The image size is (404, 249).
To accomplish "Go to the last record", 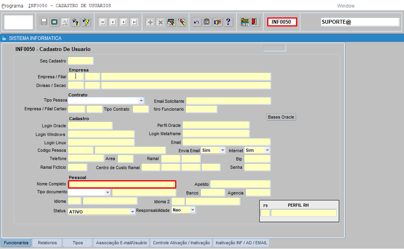I will [x=134, y=22].
